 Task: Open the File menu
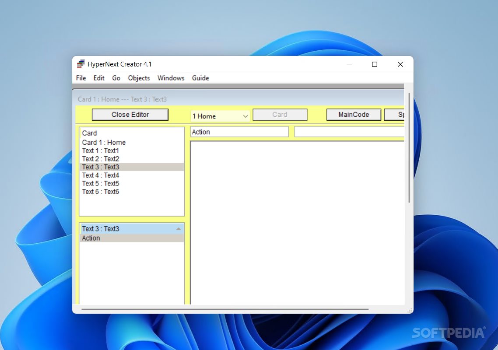click(81, 78)
